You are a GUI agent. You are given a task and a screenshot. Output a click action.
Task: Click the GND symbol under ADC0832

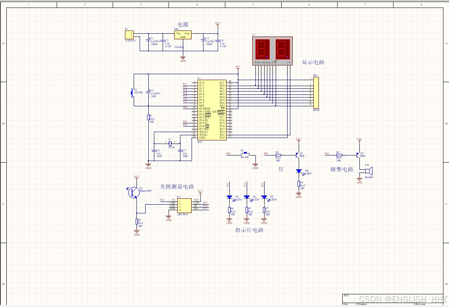[x=169, y=218]
